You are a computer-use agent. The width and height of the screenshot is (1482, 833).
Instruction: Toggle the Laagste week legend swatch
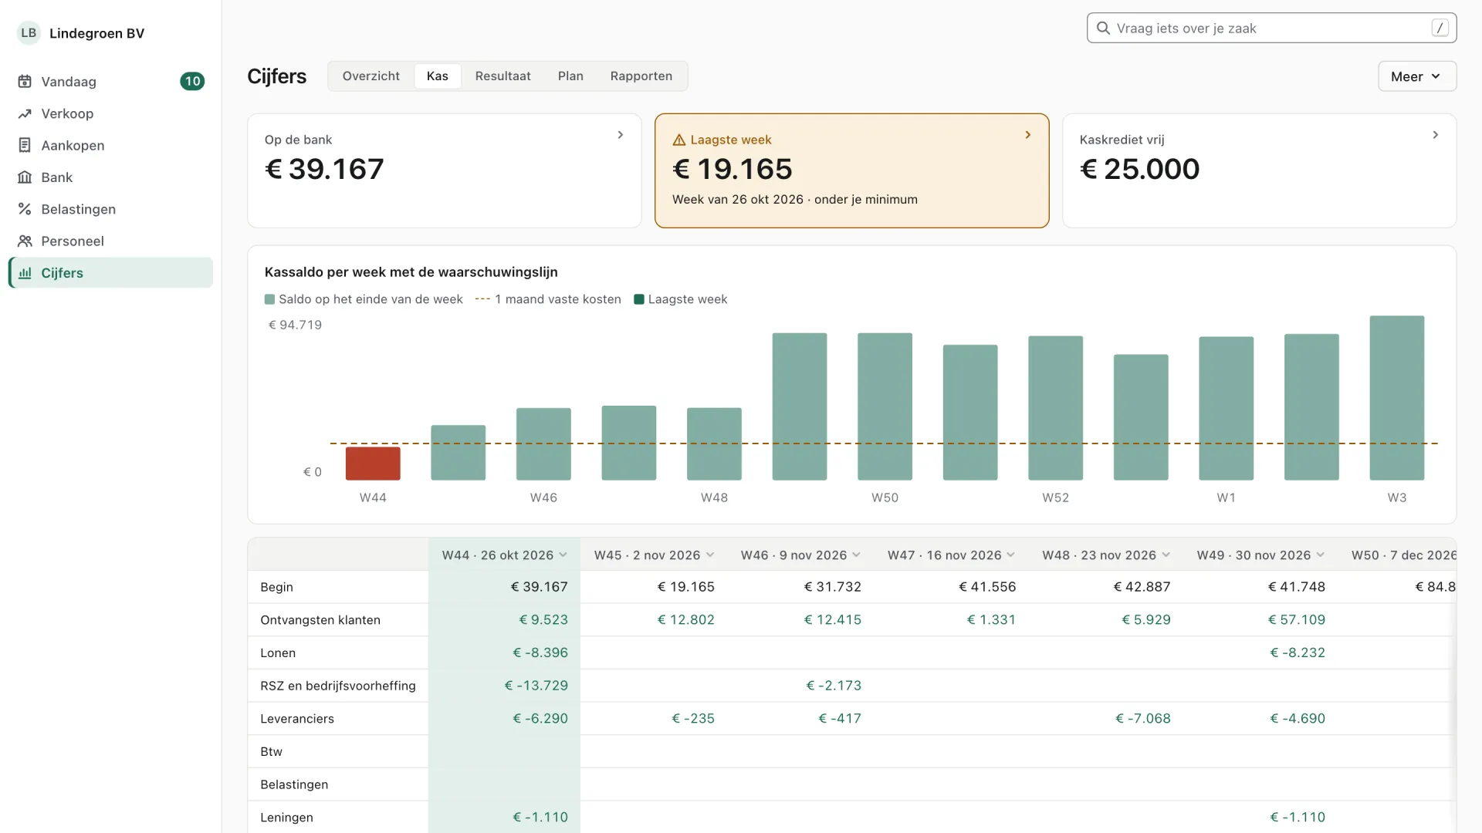[x=639, y=299]
